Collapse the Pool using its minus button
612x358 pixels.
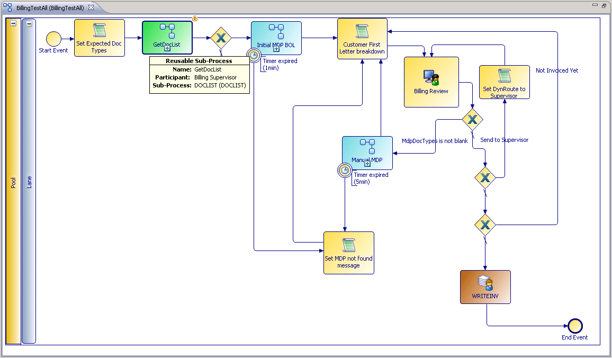(13, 23)
